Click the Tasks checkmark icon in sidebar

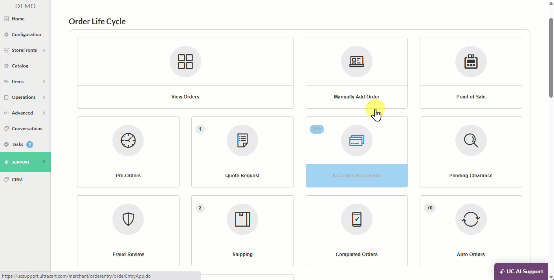pos(6,144)
